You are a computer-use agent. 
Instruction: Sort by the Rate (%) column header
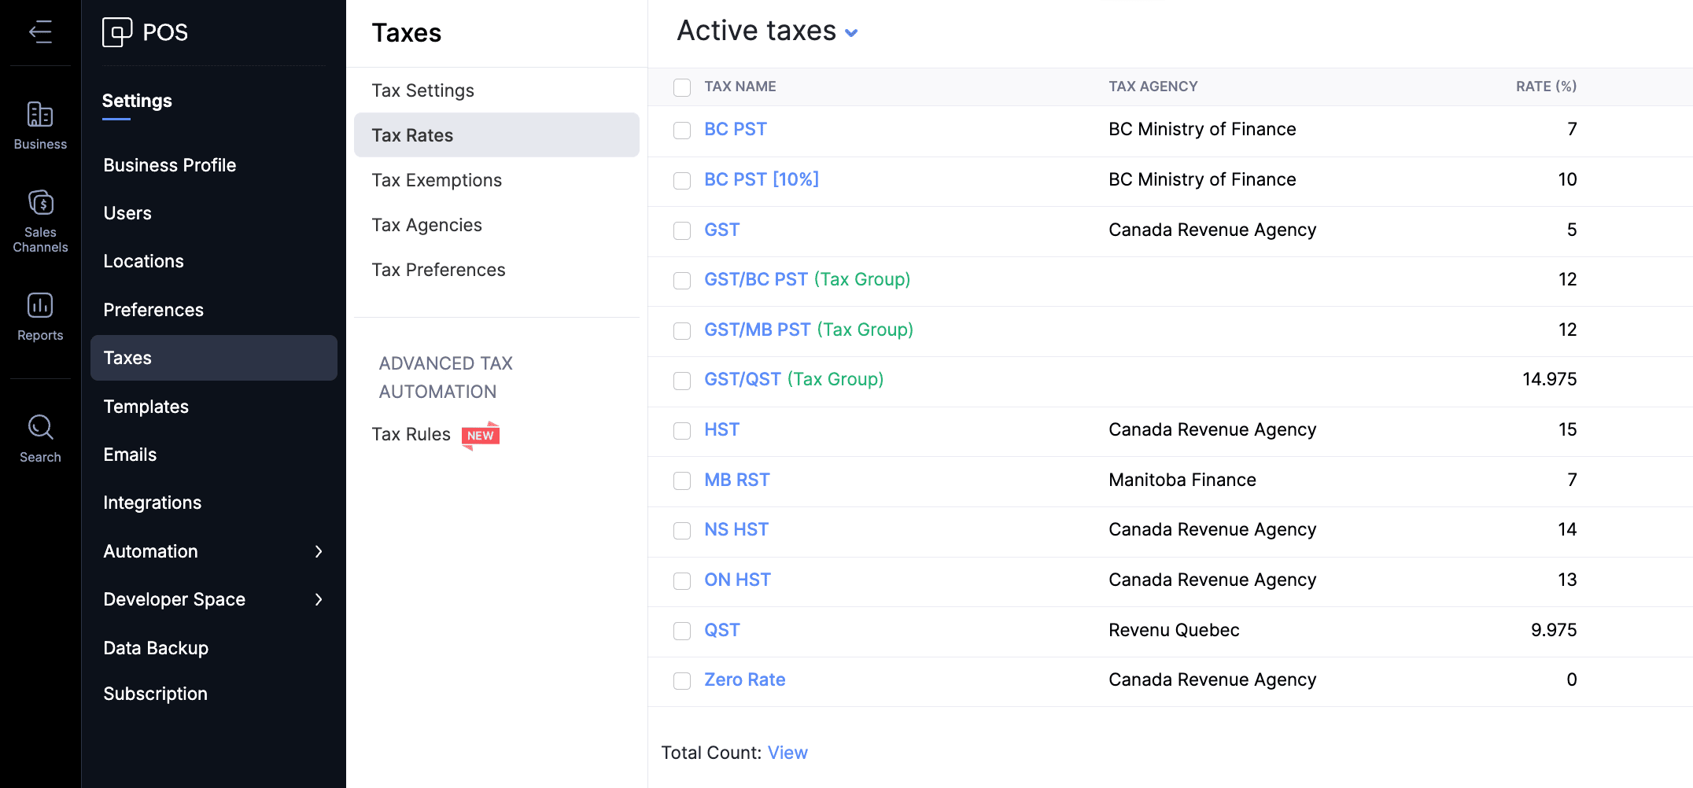[1545, 87]
